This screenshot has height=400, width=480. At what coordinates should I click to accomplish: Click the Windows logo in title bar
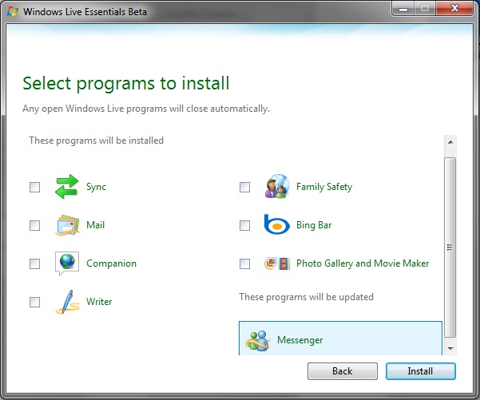(x=13, y=12)
